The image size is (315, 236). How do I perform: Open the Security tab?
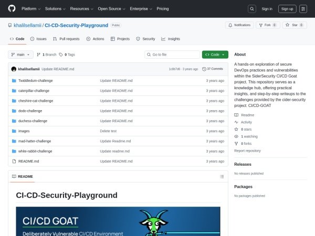point(145,39)
